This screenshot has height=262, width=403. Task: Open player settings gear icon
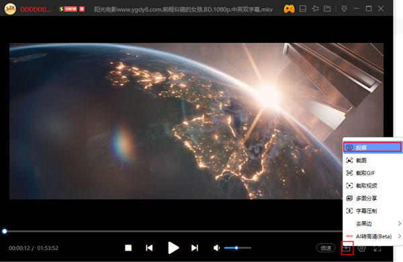(362, 248)
